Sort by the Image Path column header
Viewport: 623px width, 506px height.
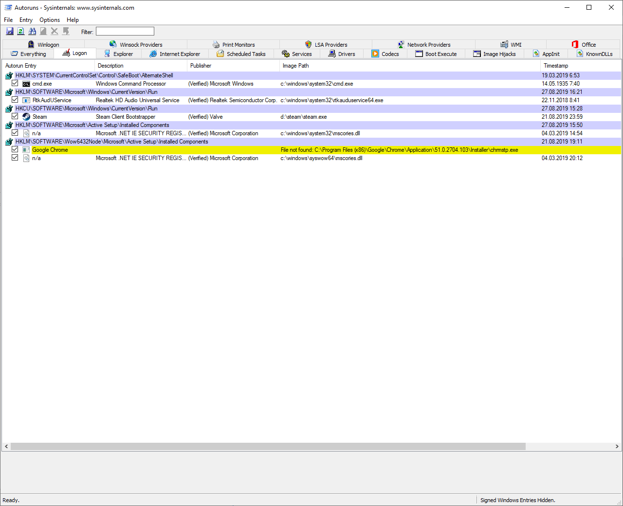pos(410,66)
